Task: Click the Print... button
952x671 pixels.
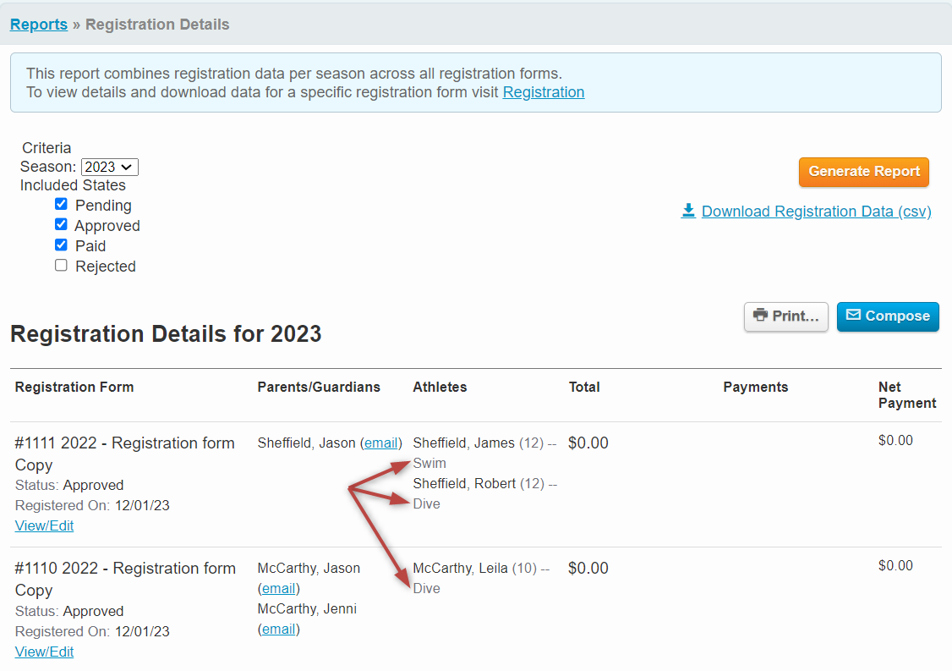Action: pos(786,316)
